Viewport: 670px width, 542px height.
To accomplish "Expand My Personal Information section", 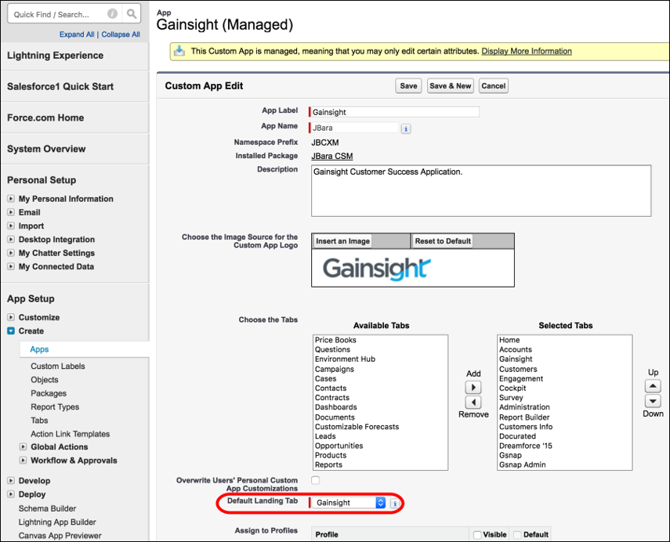I will click(11, 199).
